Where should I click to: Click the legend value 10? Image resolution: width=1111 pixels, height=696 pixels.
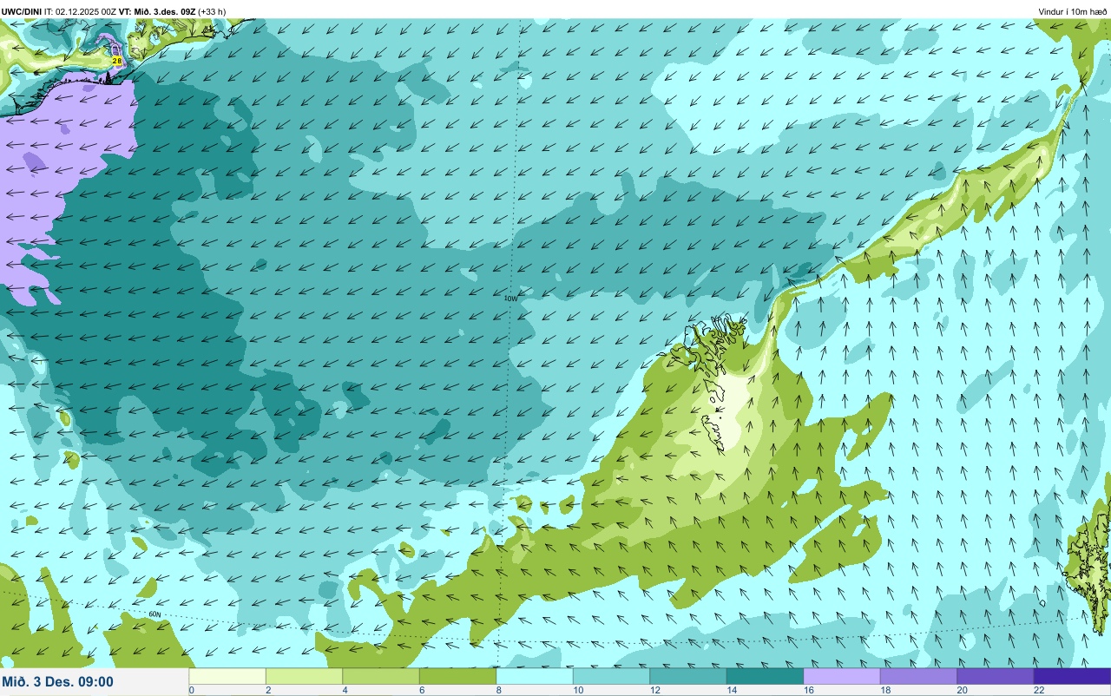pyautogui.click(x=578, y=691)
